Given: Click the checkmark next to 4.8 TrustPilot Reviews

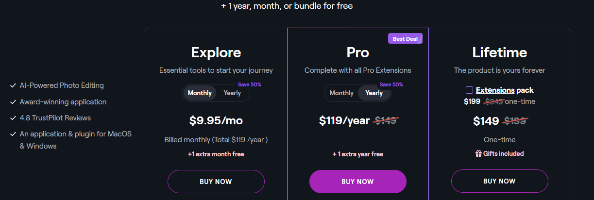Looking at the screenshot, I should click(13, 118).
